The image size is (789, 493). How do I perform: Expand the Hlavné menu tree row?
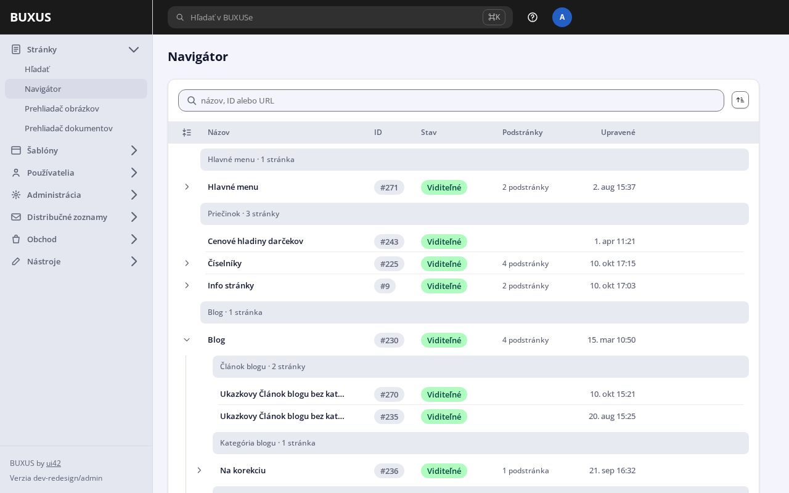[187, 187]
